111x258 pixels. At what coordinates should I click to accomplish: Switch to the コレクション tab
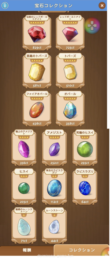81,250
